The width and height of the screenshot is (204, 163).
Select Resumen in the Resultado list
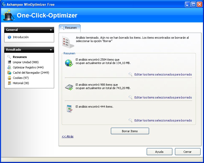coord(20,57)
